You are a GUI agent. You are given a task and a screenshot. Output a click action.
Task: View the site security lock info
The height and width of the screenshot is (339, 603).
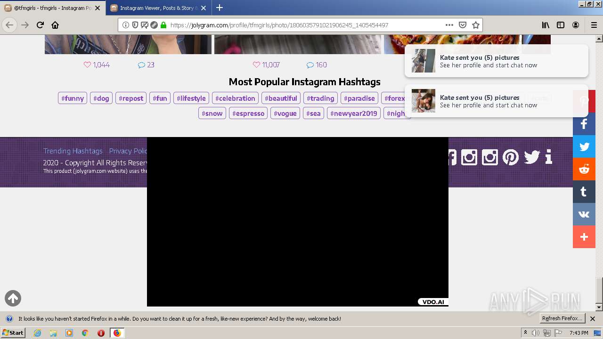(x=163, y=25)
